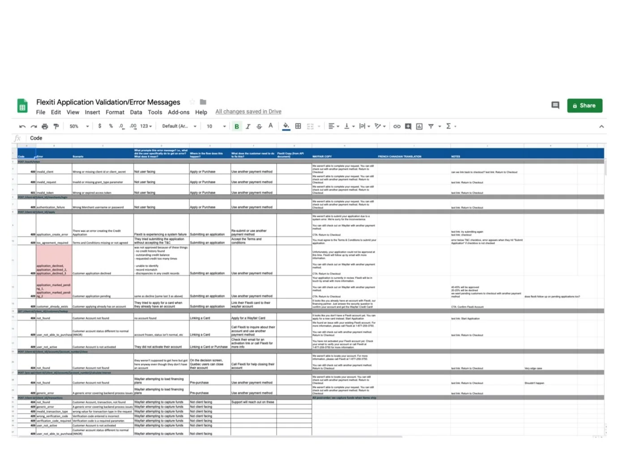Open the 50% zoom dropdown
Viewport: 618px width, 451px height.
[79, 127]
